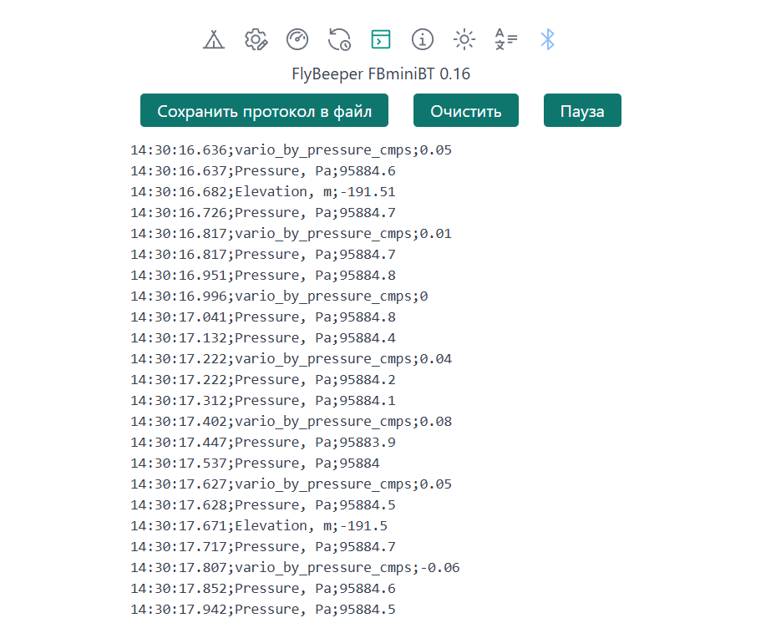
Task: Click the vario_by_pressure_cmps;-0.06 line
Action: point(295,568)
